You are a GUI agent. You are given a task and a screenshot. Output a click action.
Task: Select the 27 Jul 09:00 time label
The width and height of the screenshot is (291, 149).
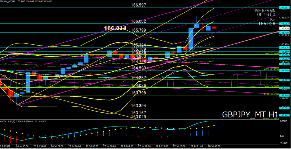pyautogui.click(x=127, y=146)
